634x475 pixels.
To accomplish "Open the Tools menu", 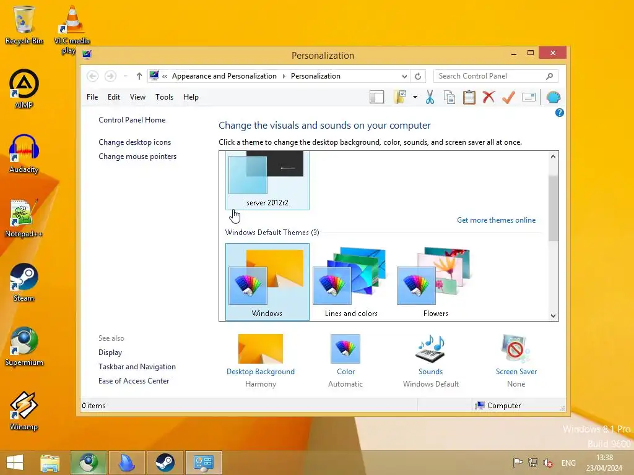I will click(164, 97).
